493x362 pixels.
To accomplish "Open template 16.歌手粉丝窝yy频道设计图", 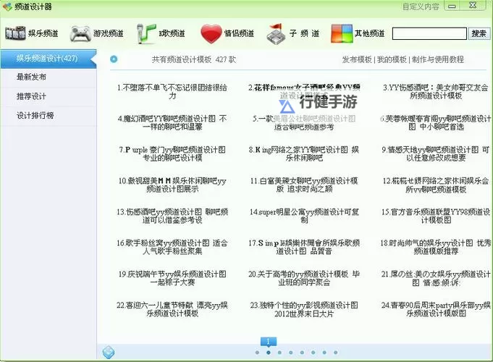I will coord(172,247).
